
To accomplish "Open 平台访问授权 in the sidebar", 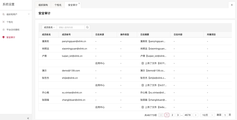I will (13, 30).
